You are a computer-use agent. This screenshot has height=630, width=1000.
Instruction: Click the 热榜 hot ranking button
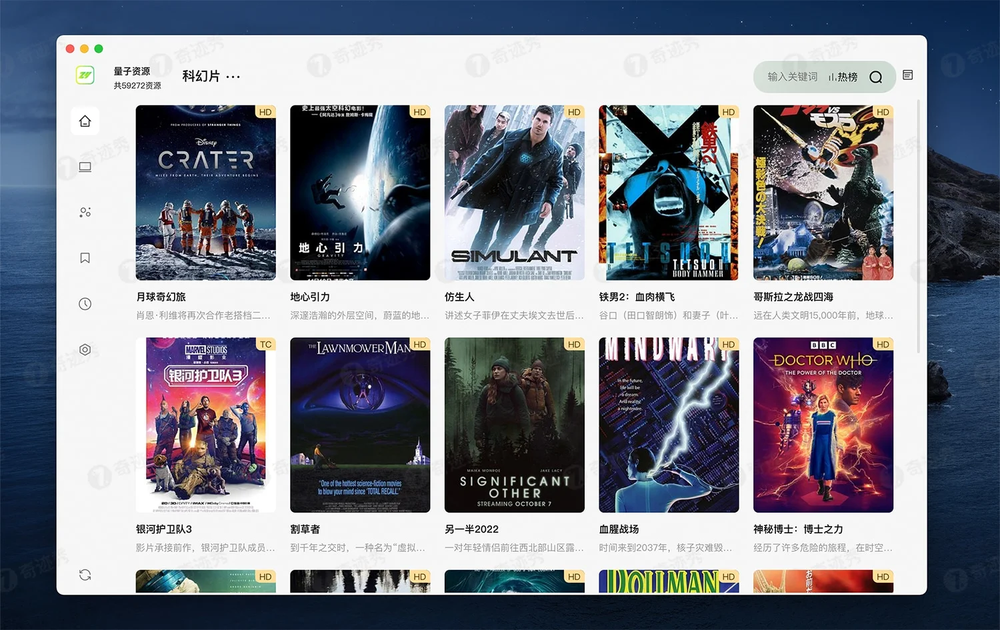843,77
